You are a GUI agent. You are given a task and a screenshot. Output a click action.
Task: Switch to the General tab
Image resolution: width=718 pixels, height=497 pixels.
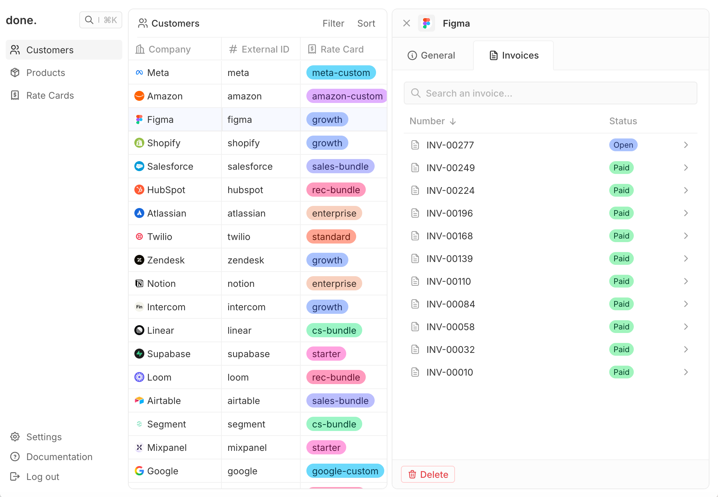click(x=432, y=55)
